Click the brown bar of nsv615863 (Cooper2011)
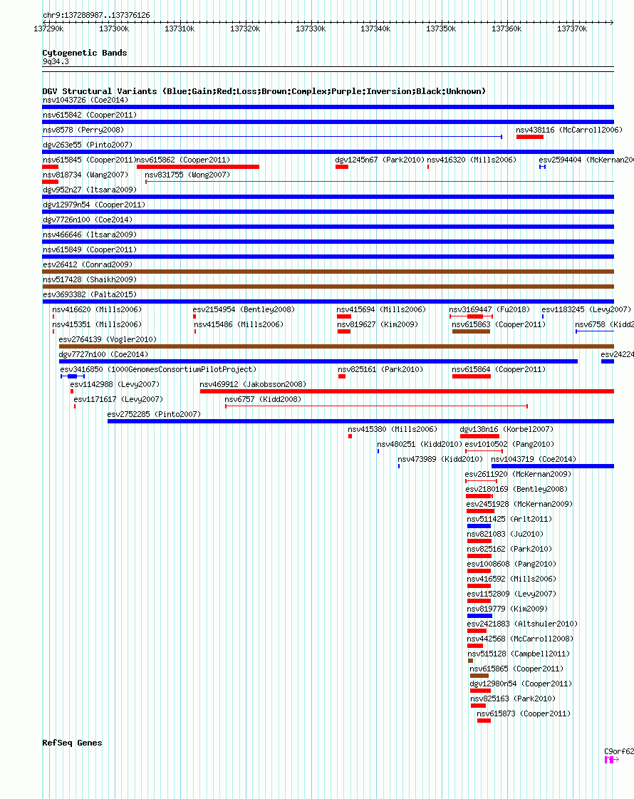Image resolution: width=634 pixels, height=799 pixels. pos(471,331)
